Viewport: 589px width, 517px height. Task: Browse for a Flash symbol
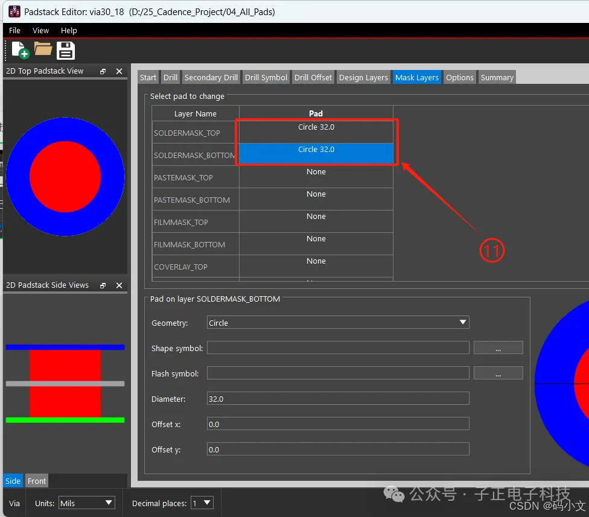[498, 373]
